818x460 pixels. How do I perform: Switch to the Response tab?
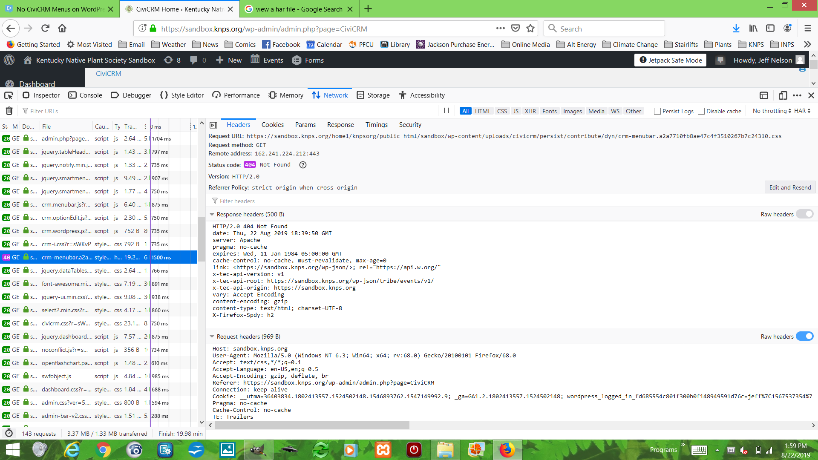click(340, 124)
